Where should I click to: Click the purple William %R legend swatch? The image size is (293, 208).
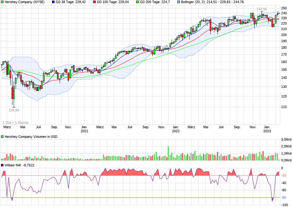point(2,165)
